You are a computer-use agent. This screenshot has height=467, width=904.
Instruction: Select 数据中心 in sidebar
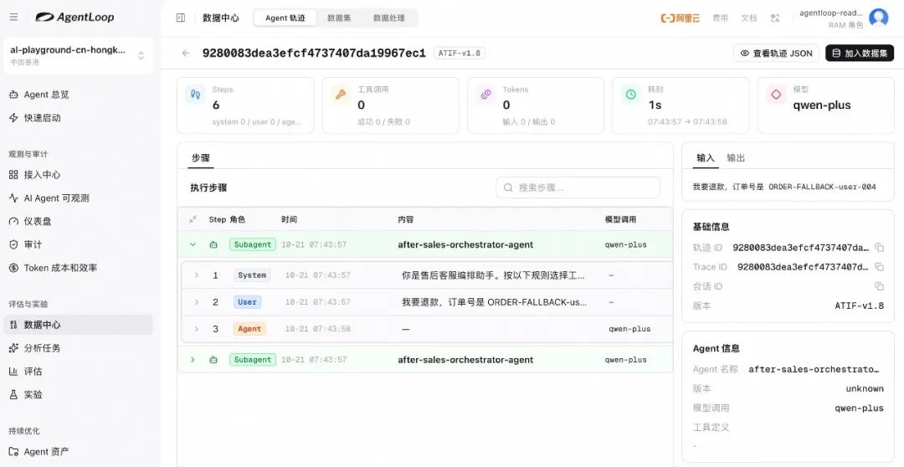[x=79, y=325]
